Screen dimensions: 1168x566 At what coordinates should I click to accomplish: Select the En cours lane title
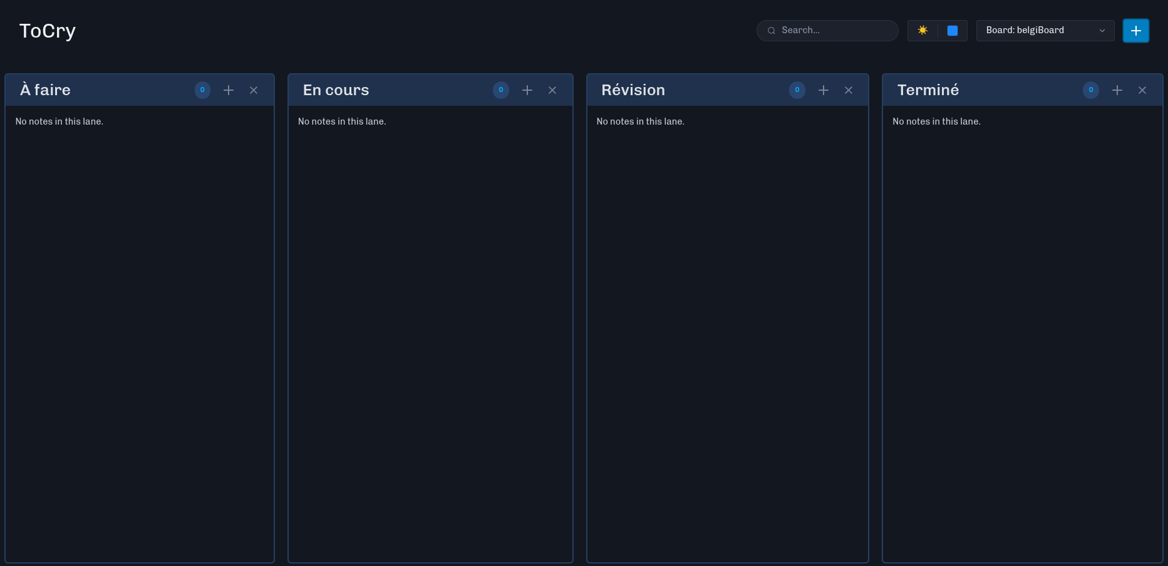pos(336,90)
